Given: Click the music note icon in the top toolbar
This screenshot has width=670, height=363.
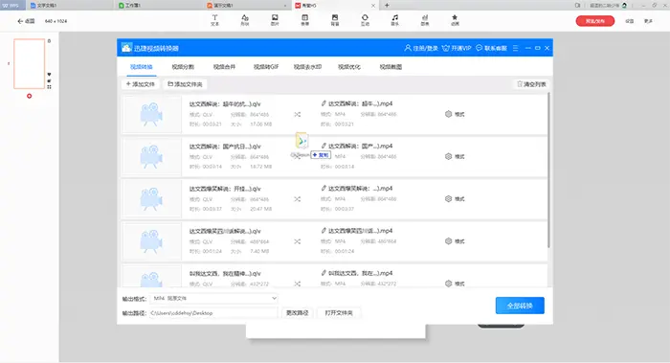Looking at the screenshot, I should pyautogui.click(x=394, y=18).
